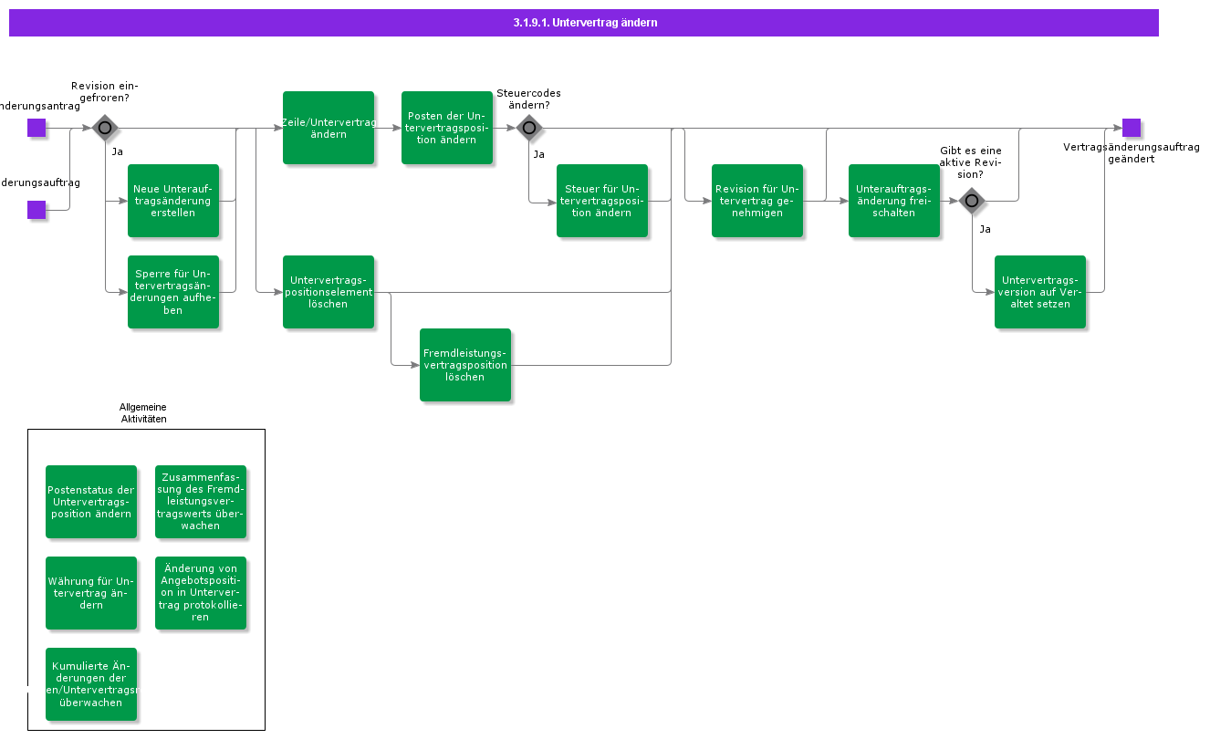1210x739 pixels.
Task: Open the 'Zeile/Untervertrag ändern' activity
Action: 329,128
